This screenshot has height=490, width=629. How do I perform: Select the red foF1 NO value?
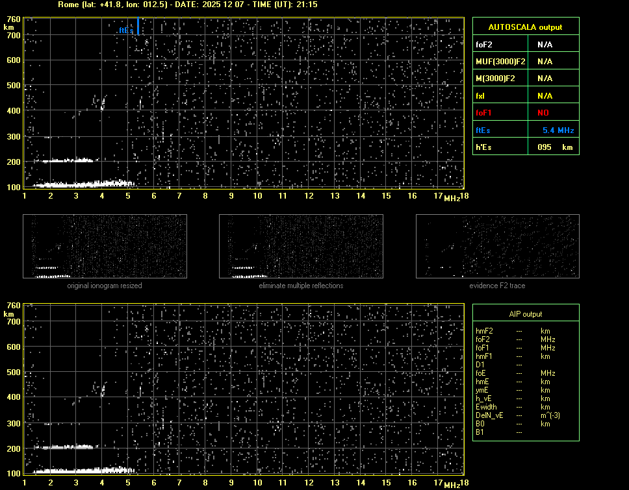click(x=544, y=113)
